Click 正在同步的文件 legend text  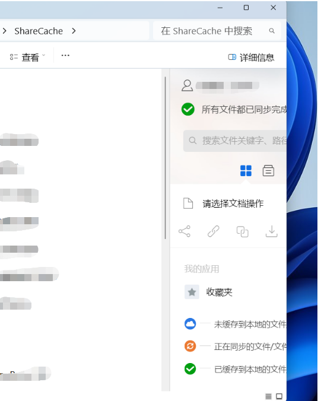click(250, 347)
